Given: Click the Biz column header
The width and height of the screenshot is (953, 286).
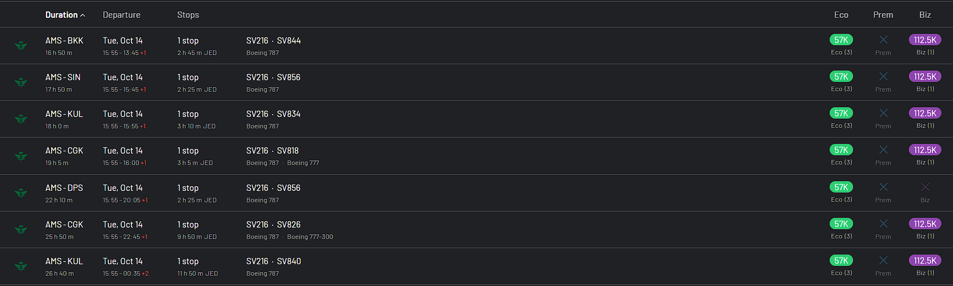Looking at the screenshot, I should (x=925, y=15).
